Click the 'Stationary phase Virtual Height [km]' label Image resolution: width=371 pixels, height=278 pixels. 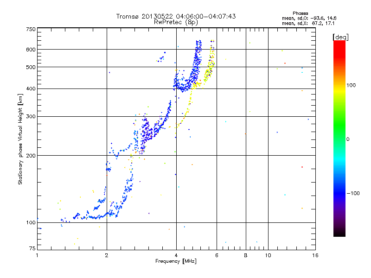[x=20, y=139]
